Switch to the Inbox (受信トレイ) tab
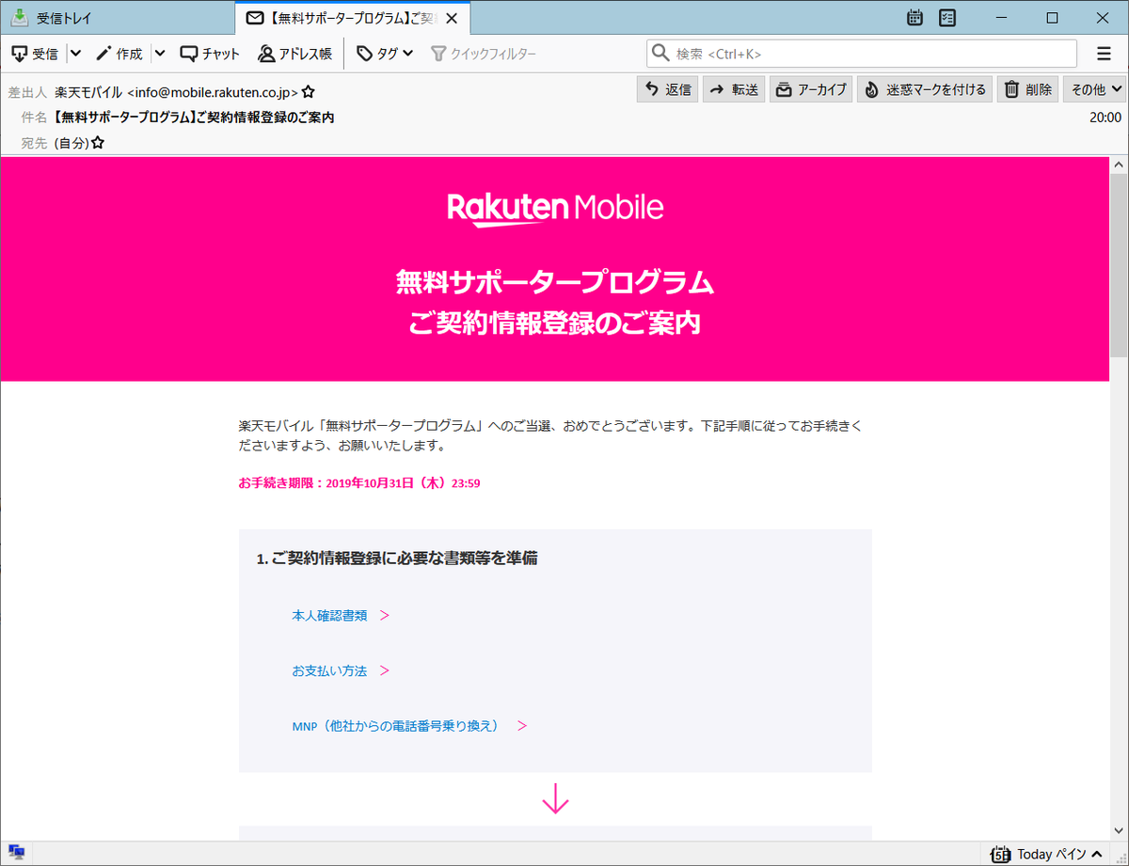 pos(118,18)
